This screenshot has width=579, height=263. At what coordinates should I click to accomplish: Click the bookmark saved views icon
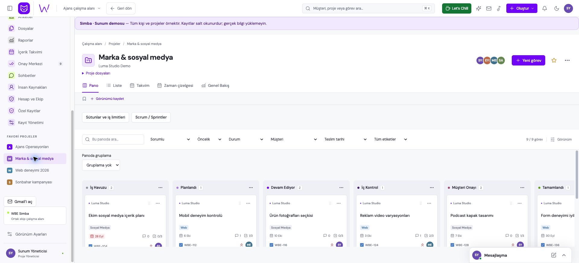pos(84,99)
